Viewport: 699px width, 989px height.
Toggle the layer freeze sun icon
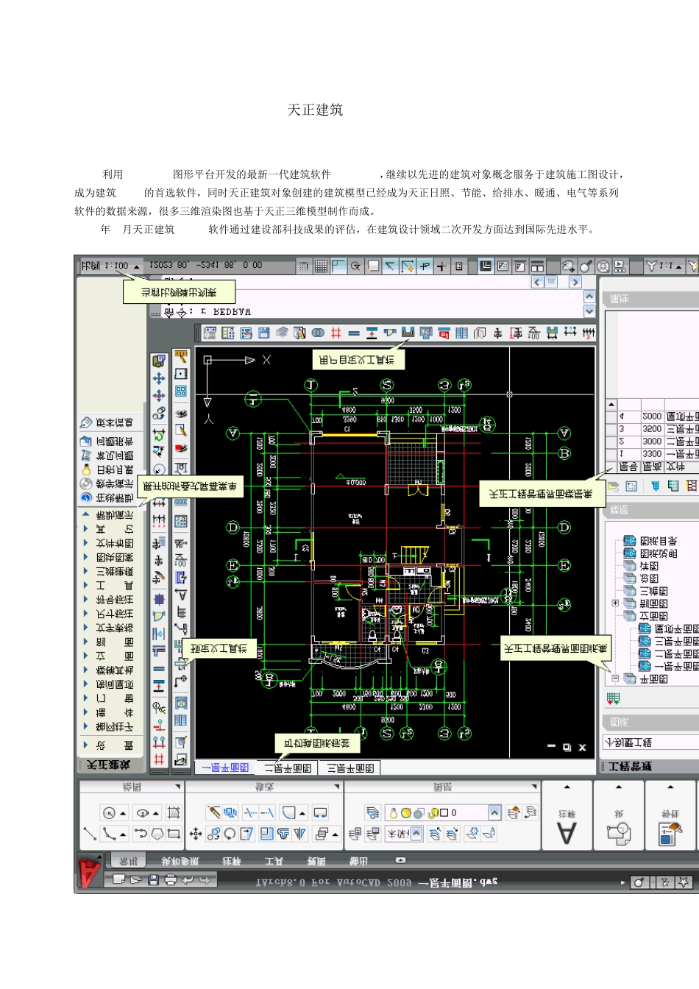coord(406,813)
